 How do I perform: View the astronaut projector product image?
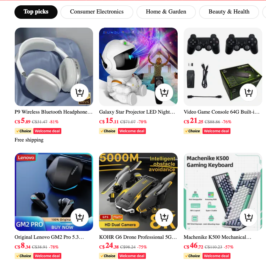click(138, 67)
